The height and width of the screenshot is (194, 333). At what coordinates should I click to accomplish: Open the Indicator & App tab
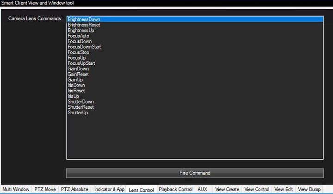tap(109, 189)
